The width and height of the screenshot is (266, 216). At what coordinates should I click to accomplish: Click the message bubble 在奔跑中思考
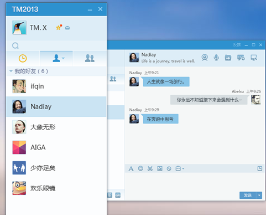coord(160,119)
